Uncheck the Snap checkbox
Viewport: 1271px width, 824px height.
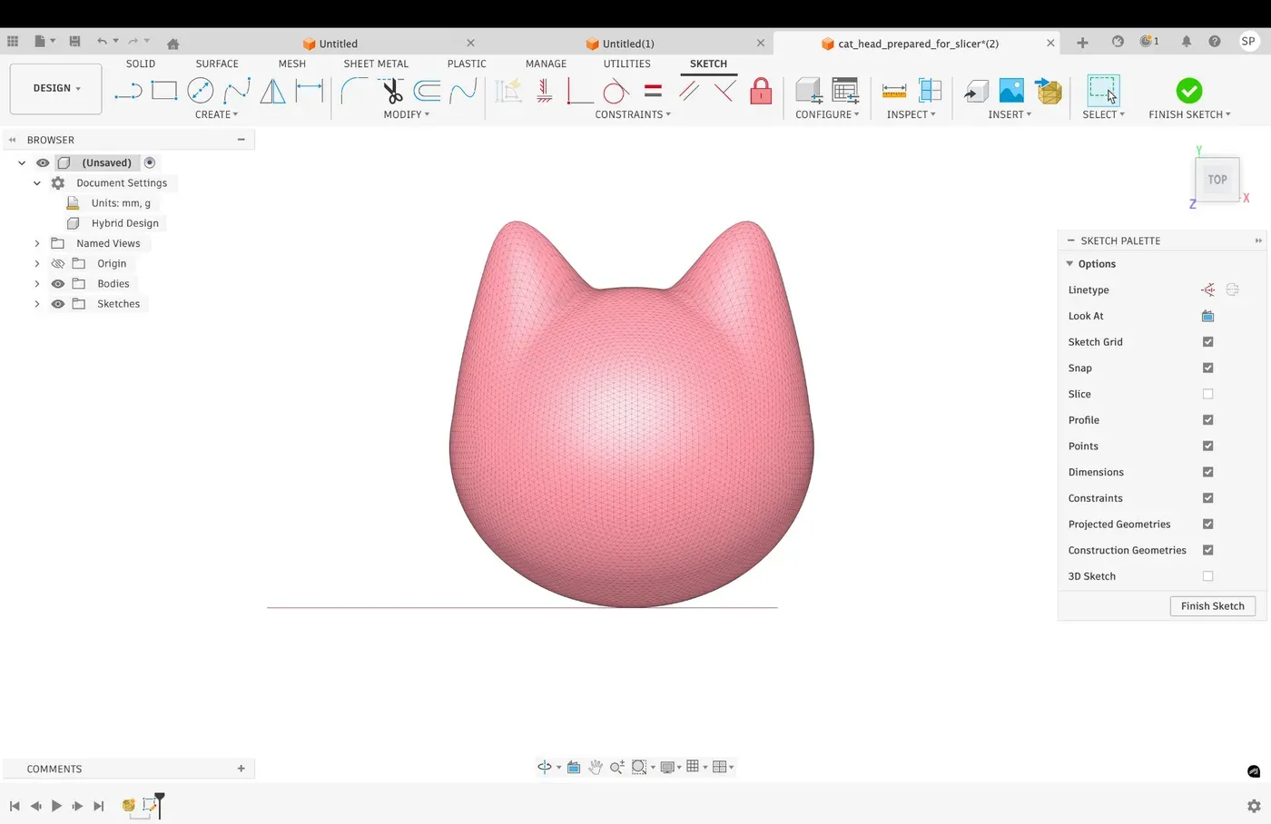pos(1207,368)
